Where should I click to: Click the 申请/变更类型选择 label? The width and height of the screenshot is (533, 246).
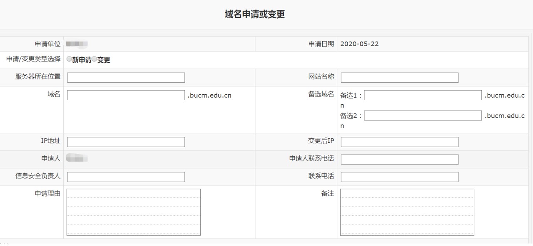click(x=33, y=59)
